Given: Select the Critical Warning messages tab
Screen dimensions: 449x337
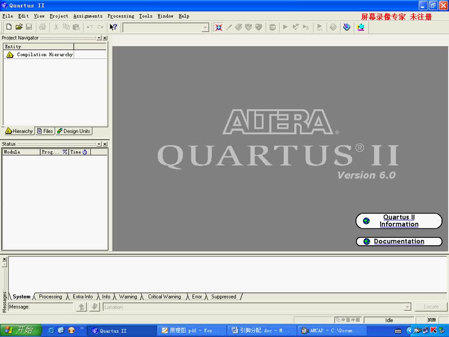Looking at the screenshot, I should 164,297.
